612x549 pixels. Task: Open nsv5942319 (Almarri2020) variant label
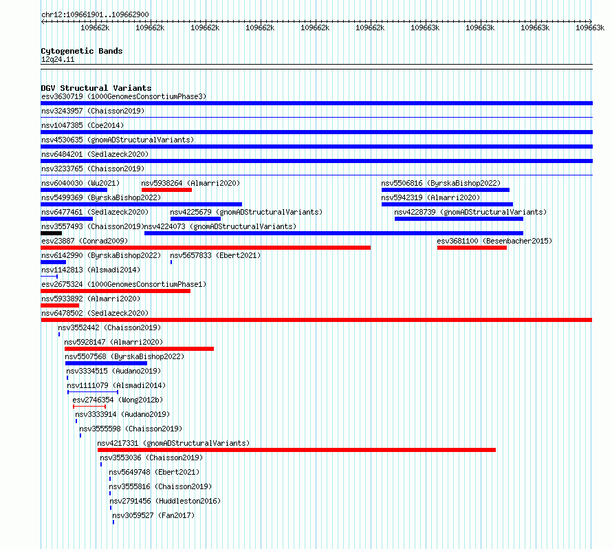[431, 197]
